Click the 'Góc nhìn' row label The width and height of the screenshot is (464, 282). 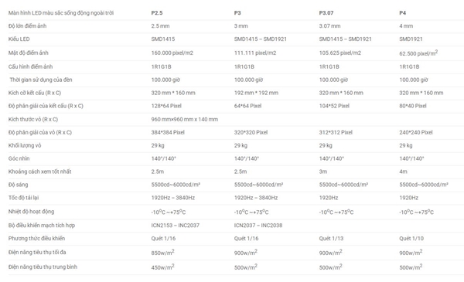[x=19, y=158]
